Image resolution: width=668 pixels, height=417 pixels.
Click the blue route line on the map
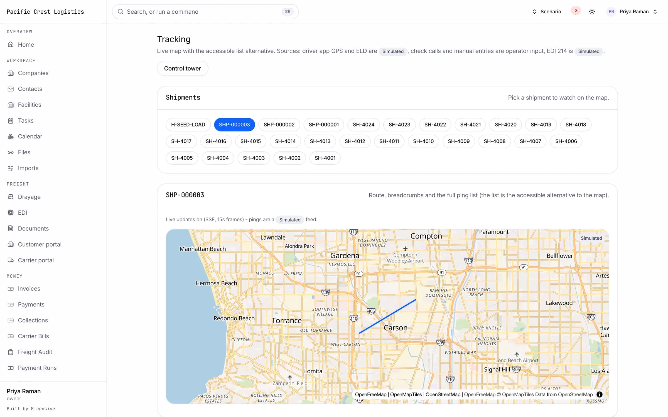(x=387, y=316)
